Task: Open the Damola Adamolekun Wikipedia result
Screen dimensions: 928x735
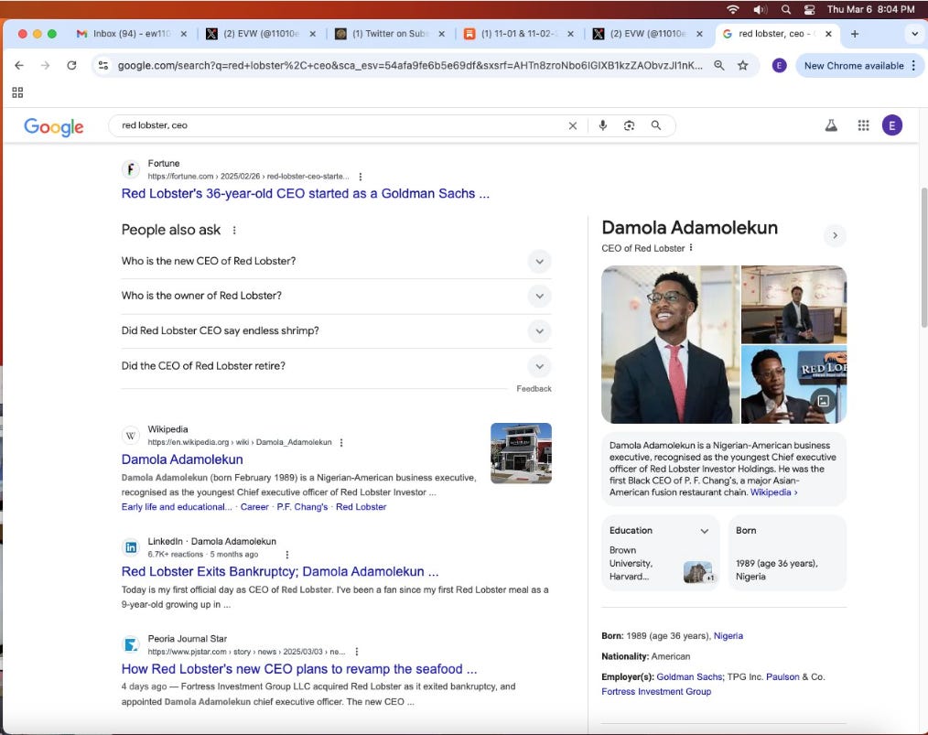Action: point(182,459)
